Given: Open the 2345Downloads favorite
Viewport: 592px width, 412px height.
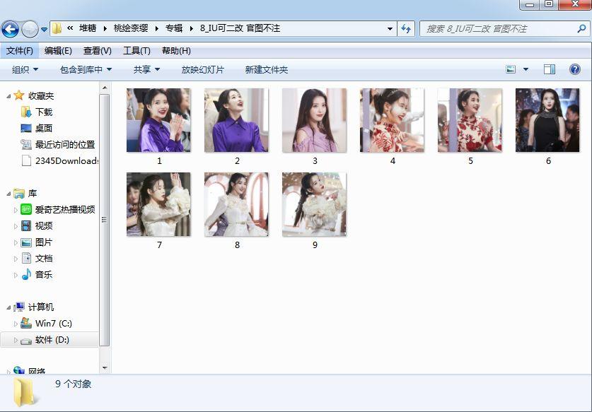Looking at the screenshot, I should pos(66,160).
